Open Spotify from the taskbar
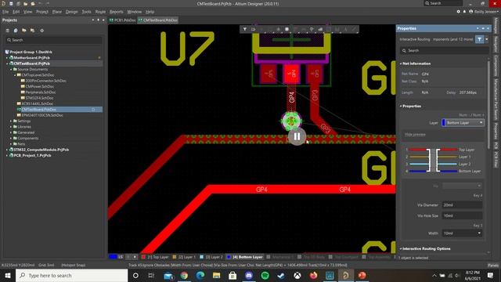 tap(265, 275)
